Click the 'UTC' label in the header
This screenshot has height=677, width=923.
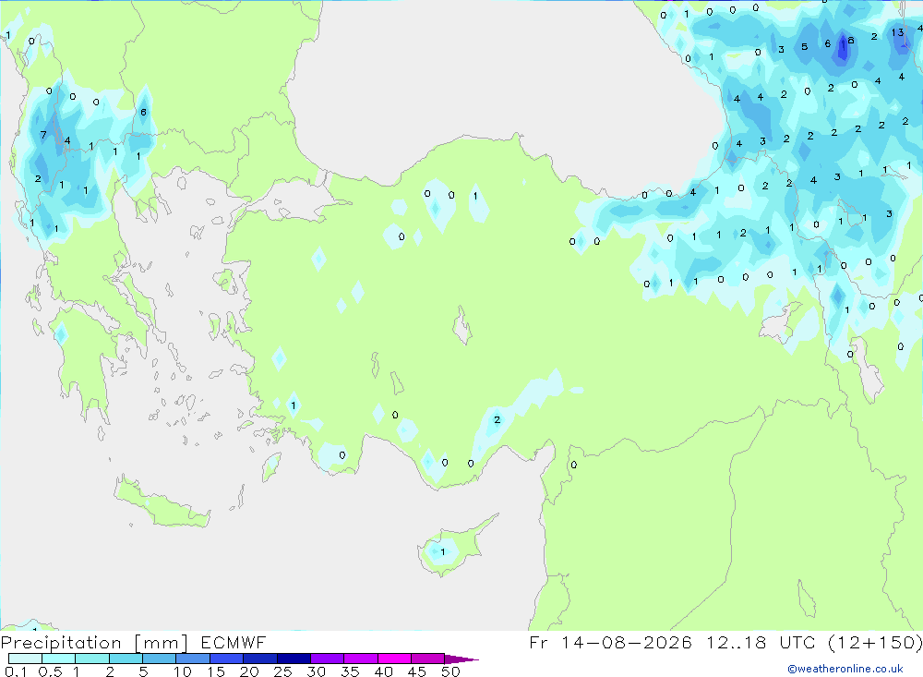tap(797, 642)
